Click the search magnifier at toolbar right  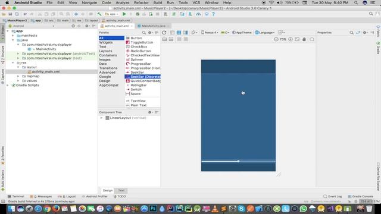[x=371, y=14]
